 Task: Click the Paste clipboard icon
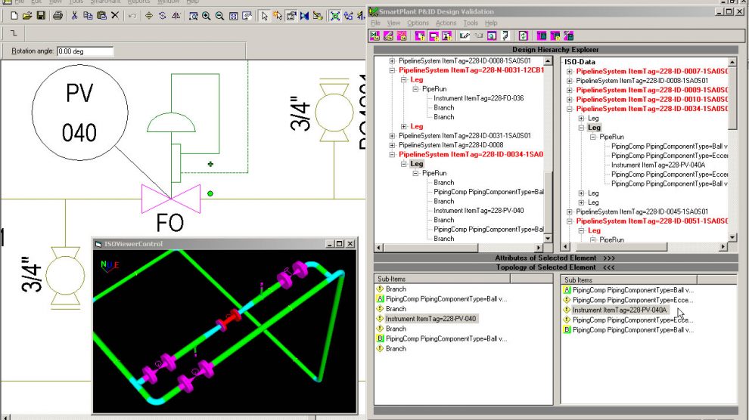pos(101,16)
